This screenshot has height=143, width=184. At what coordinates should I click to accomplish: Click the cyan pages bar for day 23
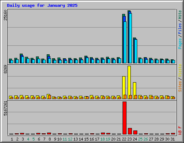(x=130, y=38)
